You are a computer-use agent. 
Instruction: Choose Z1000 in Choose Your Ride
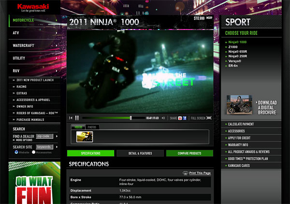[x=233, y=47]
